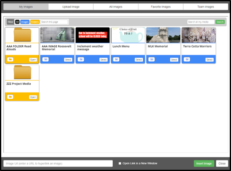Click image icon on Roosevelt Memorial card
Screen dimensions: 231x171
(45, 59)
